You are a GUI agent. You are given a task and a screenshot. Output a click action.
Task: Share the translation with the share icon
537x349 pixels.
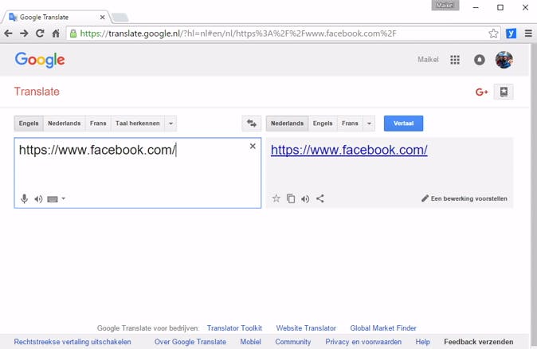(319, 198)
